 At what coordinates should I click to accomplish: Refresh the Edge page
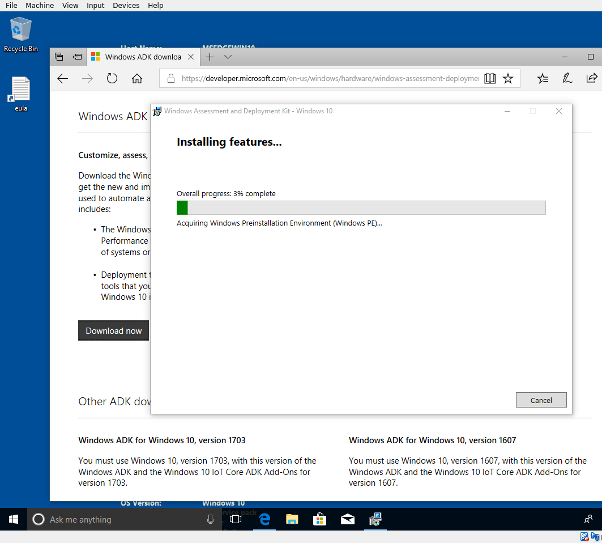click(112, 79)
